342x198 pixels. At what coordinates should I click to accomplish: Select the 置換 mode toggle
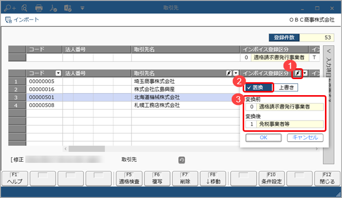(x=258, y=87)
